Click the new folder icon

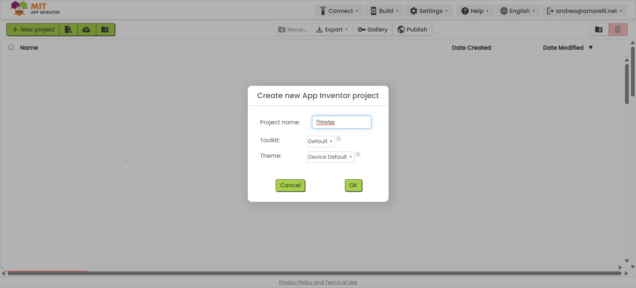click(105, 29)
